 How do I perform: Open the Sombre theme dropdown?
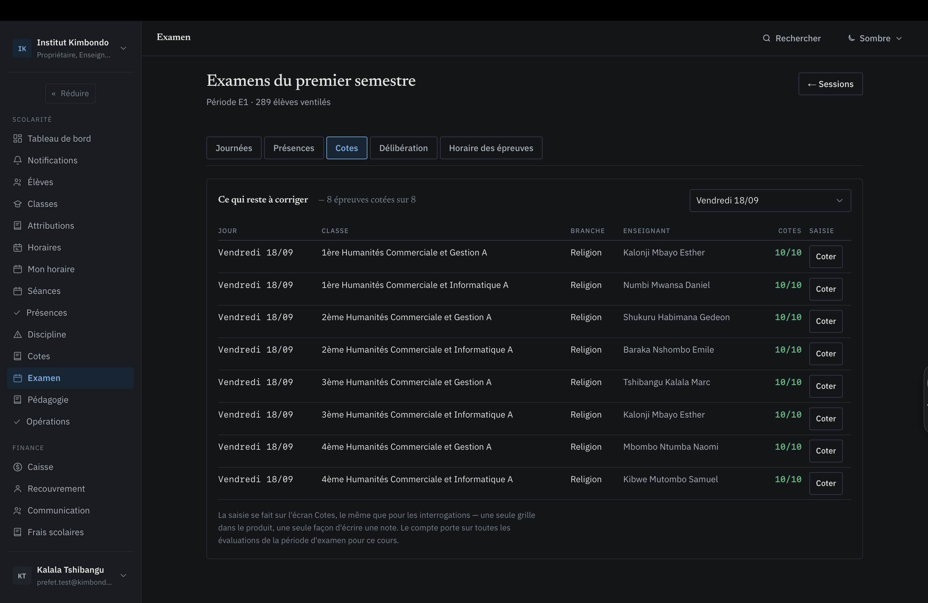875,38
